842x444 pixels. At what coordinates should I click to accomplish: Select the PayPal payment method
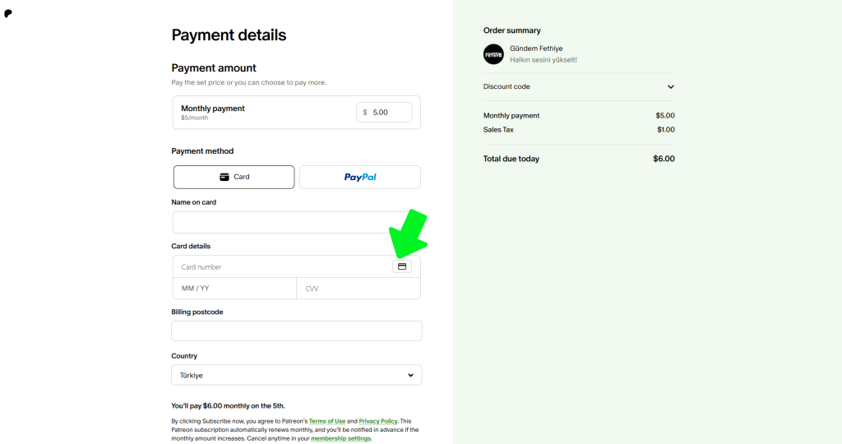(359, 177)
